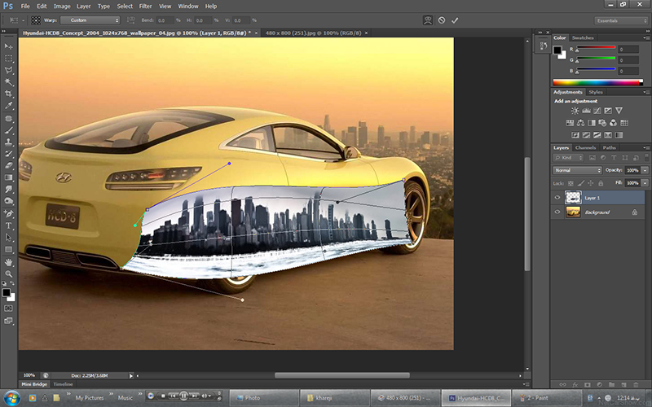Select the Rectangle shape tool

point(8,250)
